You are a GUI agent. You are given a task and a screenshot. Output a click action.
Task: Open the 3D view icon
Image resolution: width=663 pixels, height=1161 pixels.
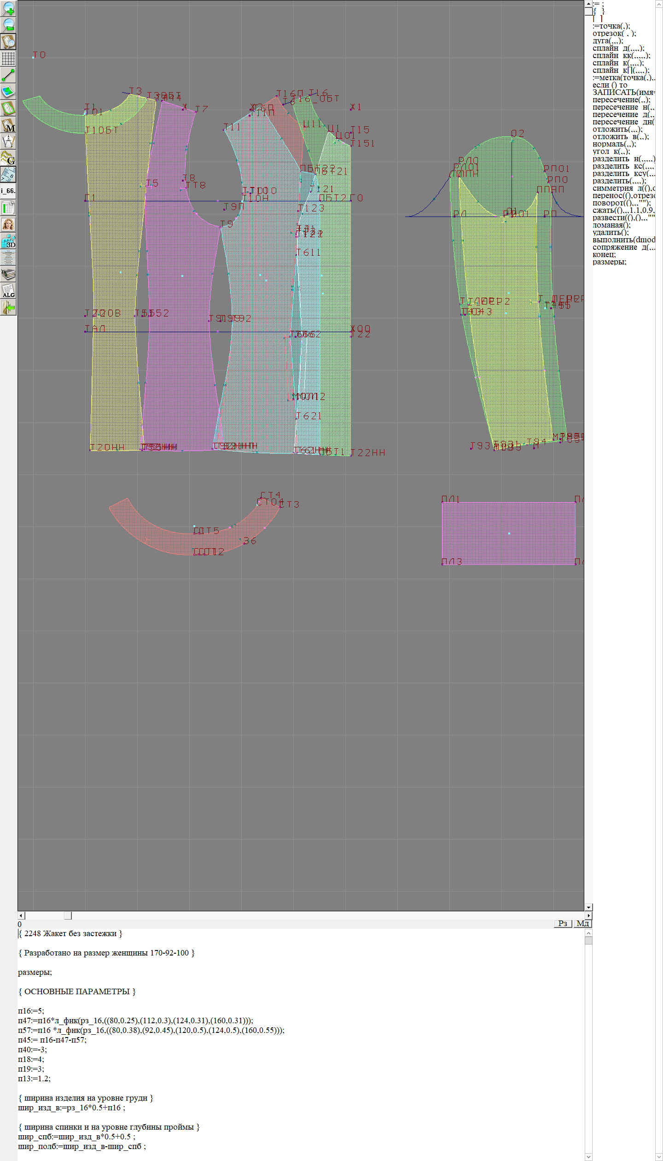click(x=8, y=241)
